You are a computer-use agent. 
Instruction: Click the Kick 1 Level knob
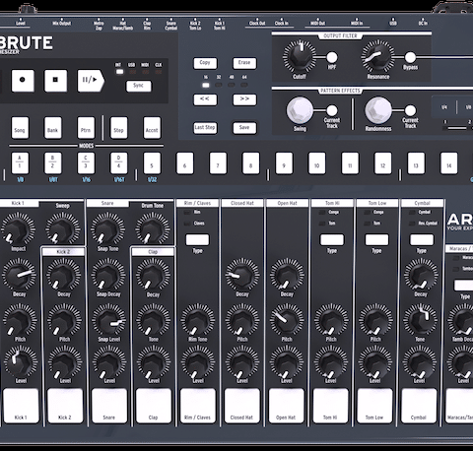pos(21,361)
